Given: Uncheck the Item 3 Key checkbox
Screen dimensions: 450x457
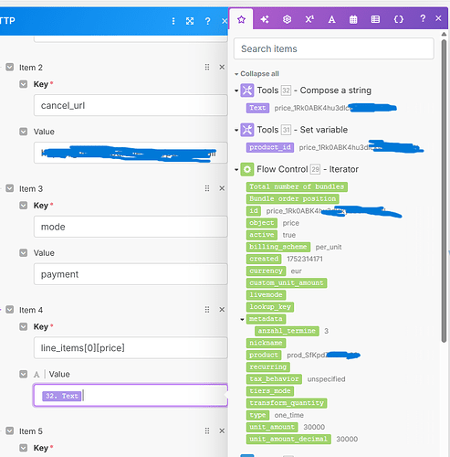Looking at the screenshot, I should coord(24,206).
